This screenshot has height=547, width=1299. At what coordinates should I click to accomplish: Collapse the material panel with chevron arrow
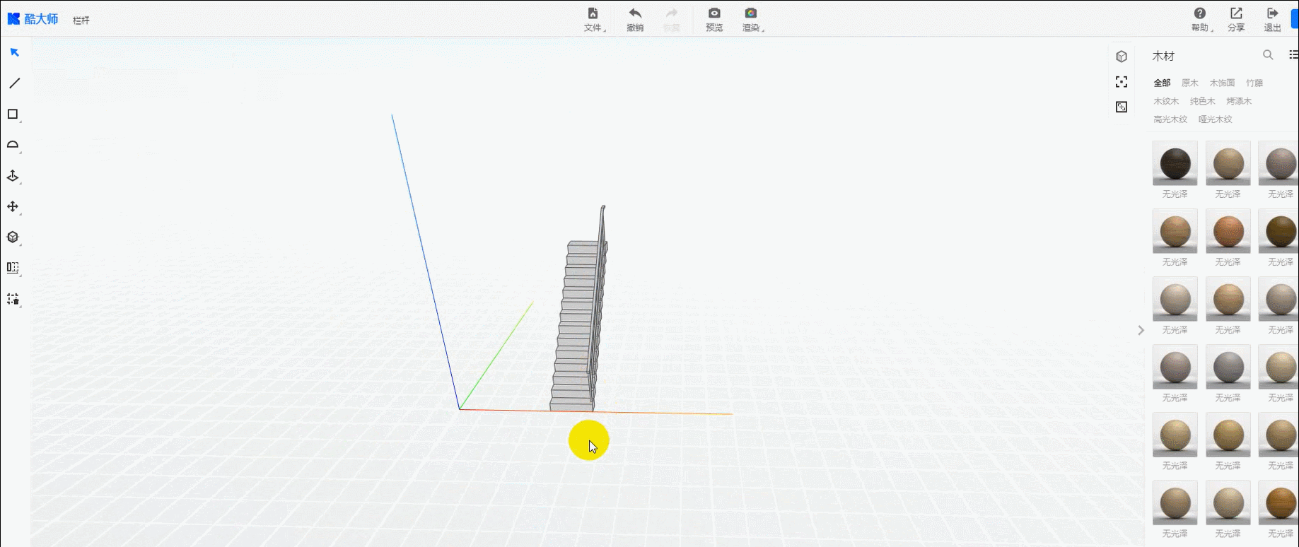tap(1141, 330)
